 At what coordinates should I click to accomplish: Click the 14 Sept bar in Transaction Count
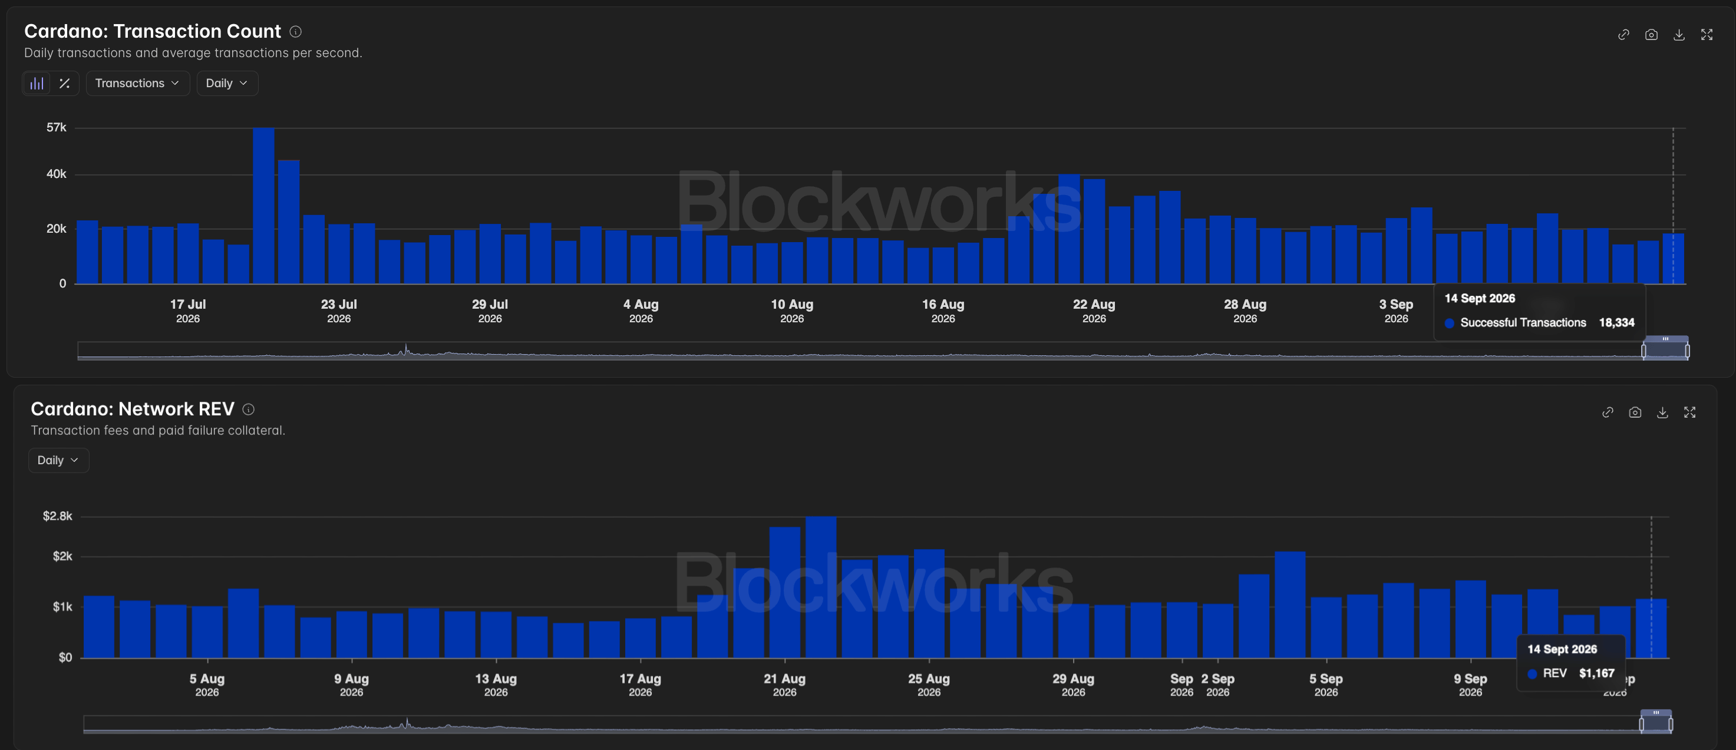click(1674, 259)
